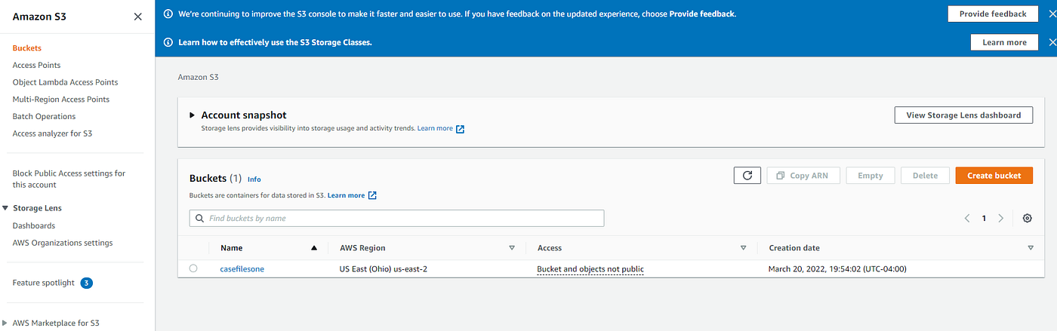
Task: Open Access Points in sidebar
Action: click(x=36, y=65)
